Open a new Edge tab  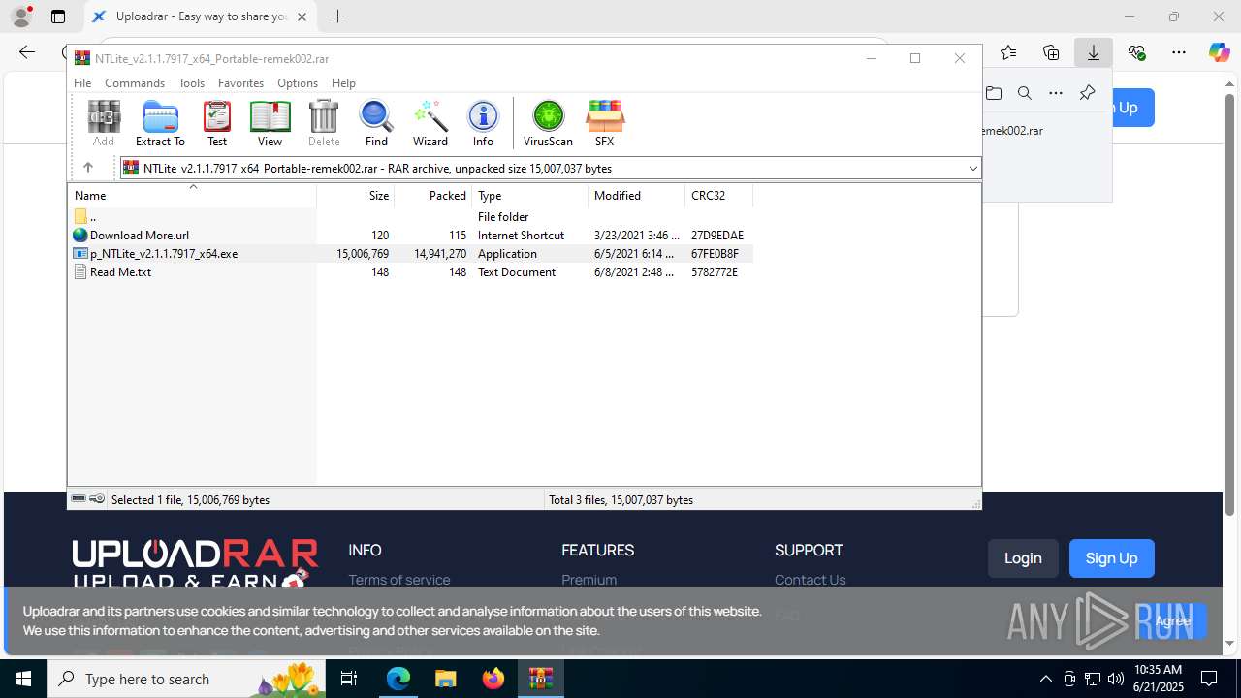(x=337, y=16)
